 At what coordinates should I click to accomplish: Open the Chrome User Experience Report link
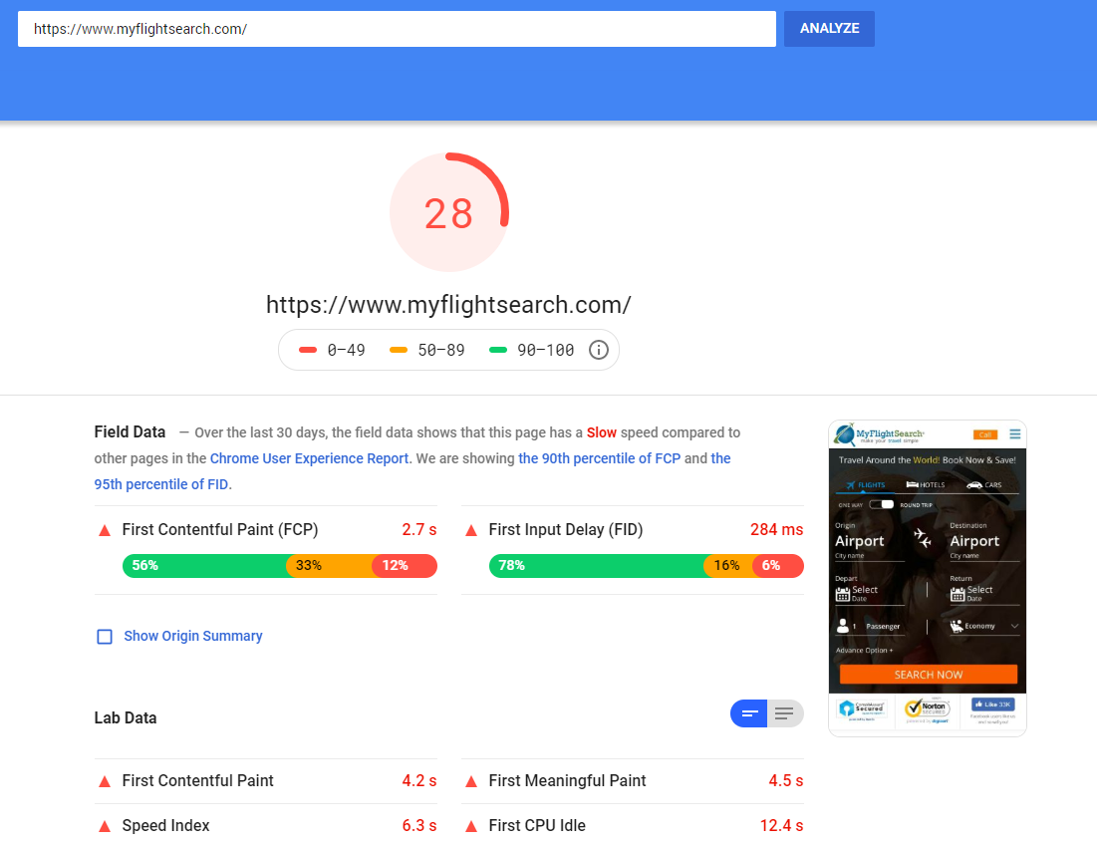309,458
